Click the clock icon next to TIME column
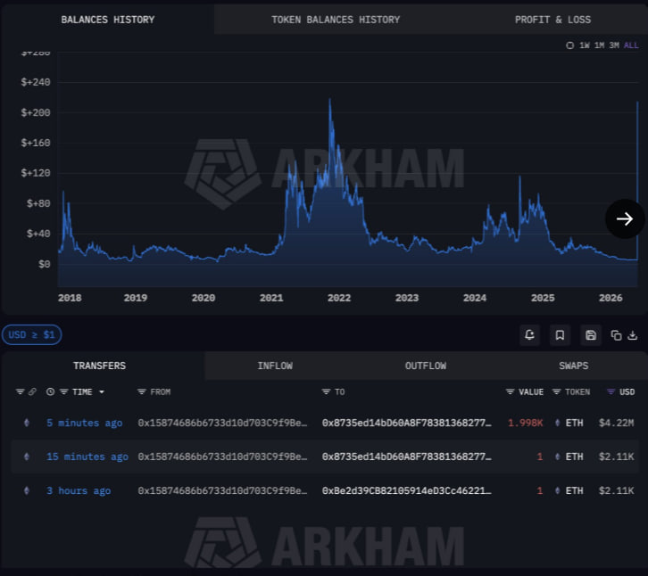The width and height of the screenshot is (648, 576). (50, 391)
